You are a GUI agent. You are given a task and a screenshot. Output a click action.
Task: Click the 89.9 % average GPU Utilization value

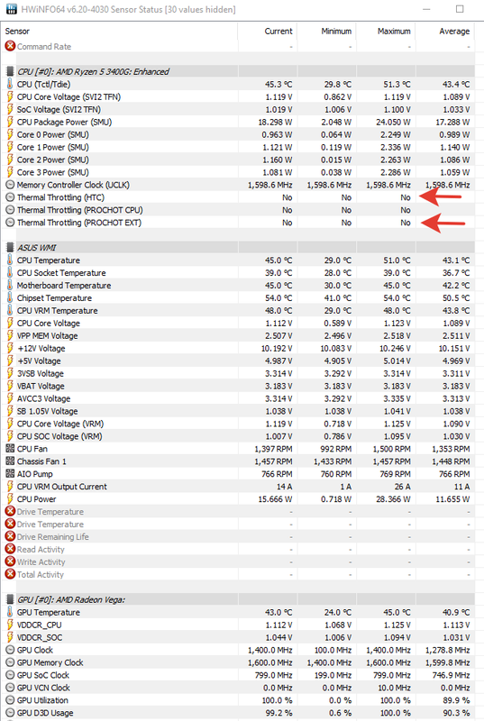click(x=457, y=700)
